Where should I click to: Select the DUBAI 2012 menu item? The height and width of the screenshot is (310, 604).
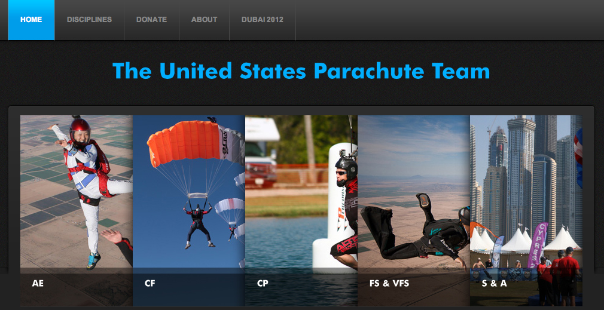pyautogui.click(x=263, y=20)
